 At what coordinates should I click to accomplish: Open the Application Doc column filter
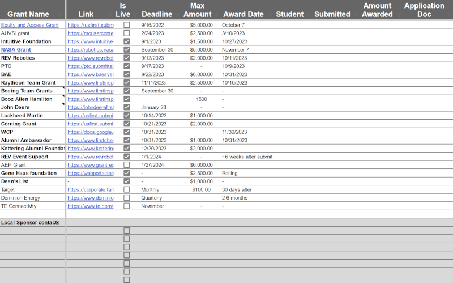click(449, 15)
